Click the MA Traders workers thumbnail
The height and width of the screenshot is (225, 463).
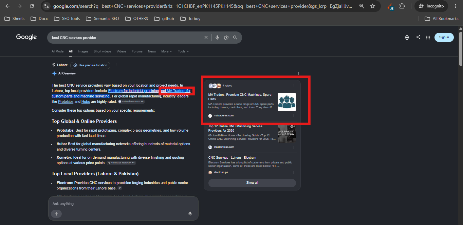pos(287,102)
